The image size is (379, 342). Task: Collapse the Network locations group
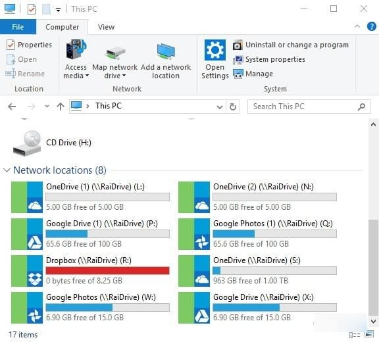coord(7,170)
